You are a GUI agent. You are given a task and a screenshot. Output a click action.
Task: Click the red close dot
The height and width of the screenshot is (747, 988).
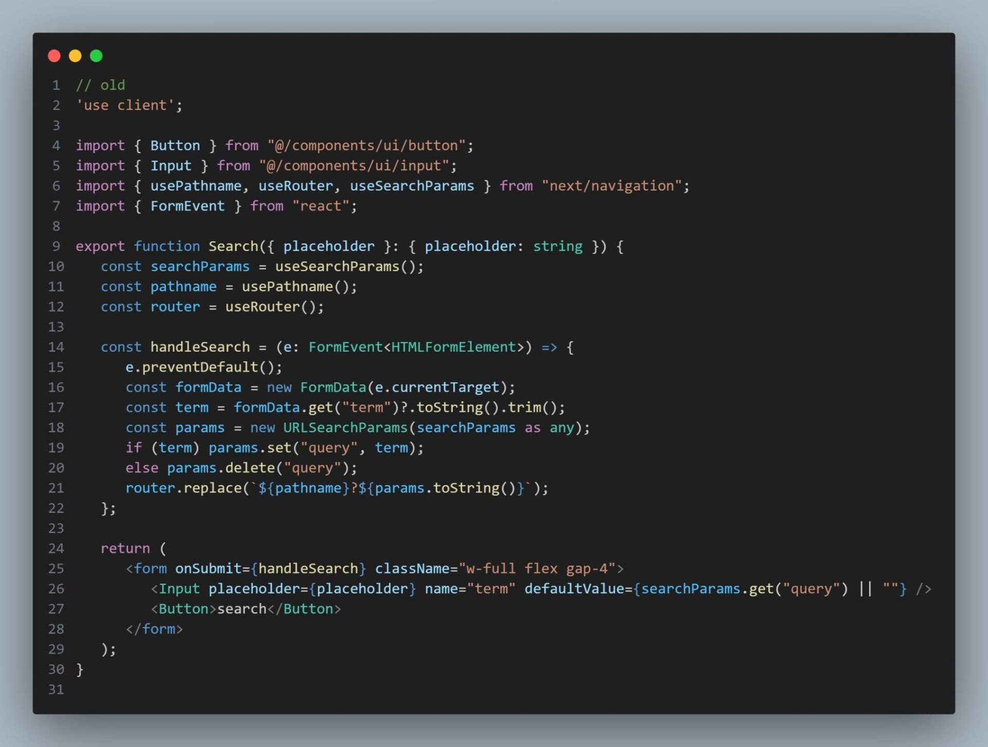[x=54, y=56]
